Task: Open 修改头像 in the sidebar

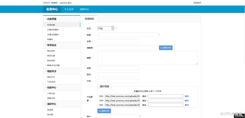Action: click(51, 56)
